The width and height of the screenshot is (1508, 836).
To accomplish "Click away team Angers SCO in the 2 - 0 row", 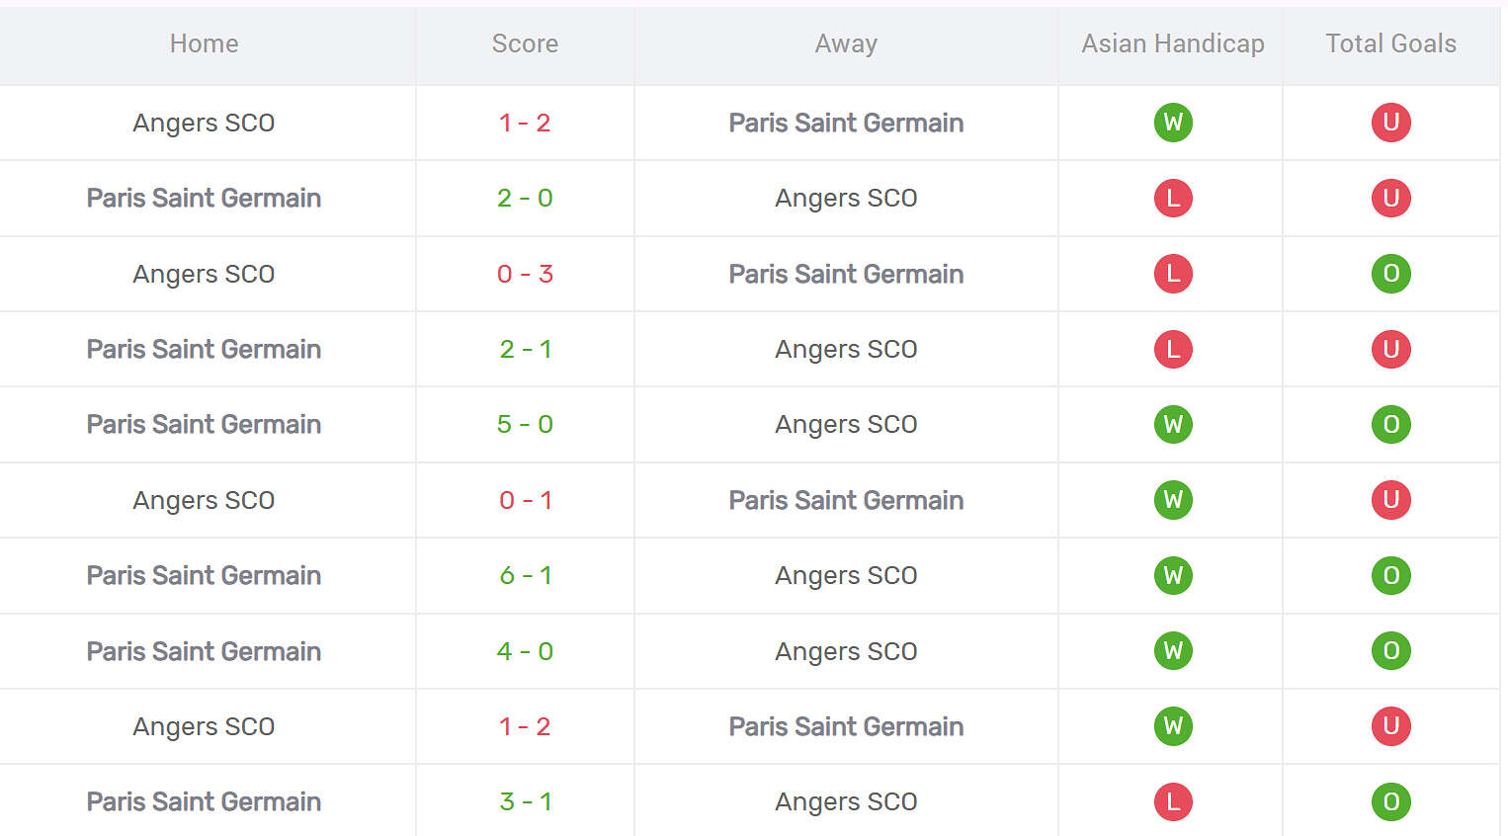I will (x=846, y=199).
